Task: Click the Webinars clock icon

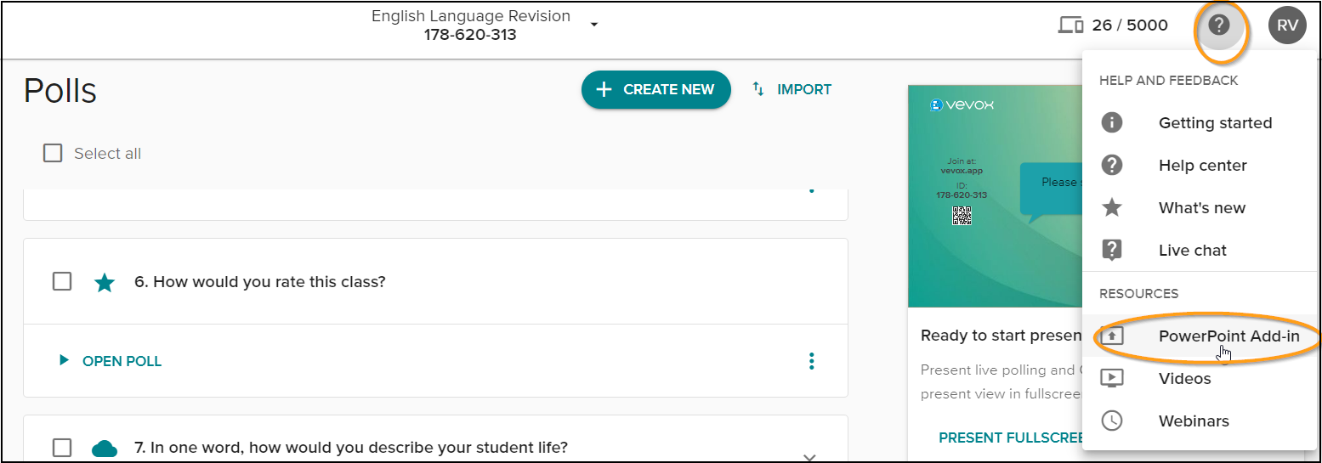Action: 1112,421
